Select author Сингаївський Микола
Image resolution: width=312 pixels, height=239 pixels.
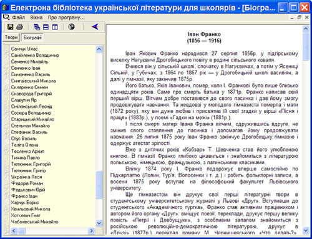[33, 81]
